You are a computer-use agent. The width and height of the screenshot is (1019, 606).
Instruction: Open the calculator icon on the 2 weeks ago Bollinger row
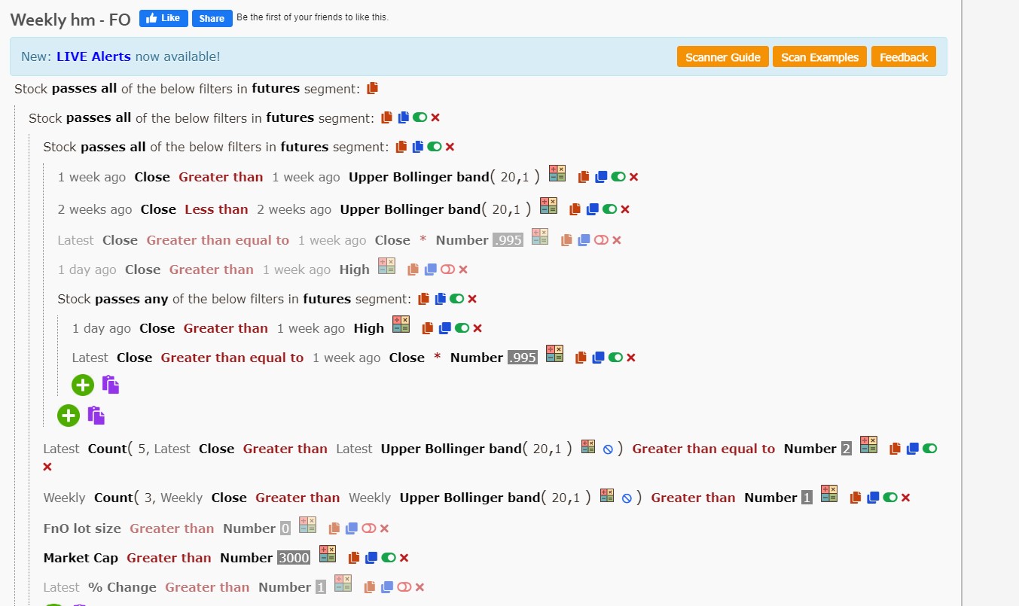point(548,206)
